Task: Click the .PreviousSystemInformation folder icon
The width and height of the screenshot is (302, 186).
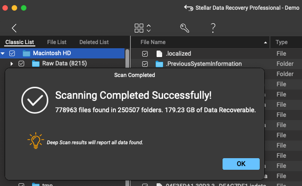Action: (159, 64)
